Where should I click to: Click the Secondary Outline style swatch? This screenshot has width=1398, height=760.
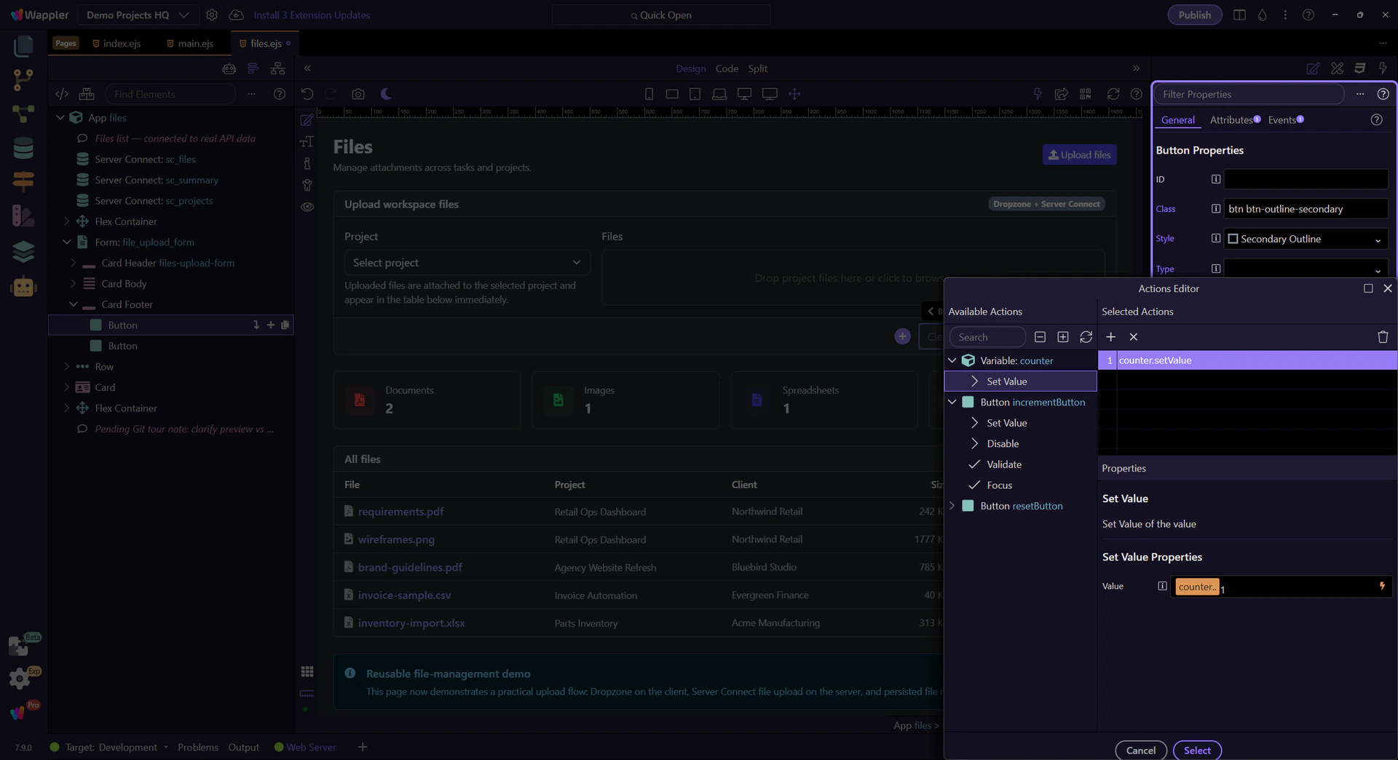1233,239
